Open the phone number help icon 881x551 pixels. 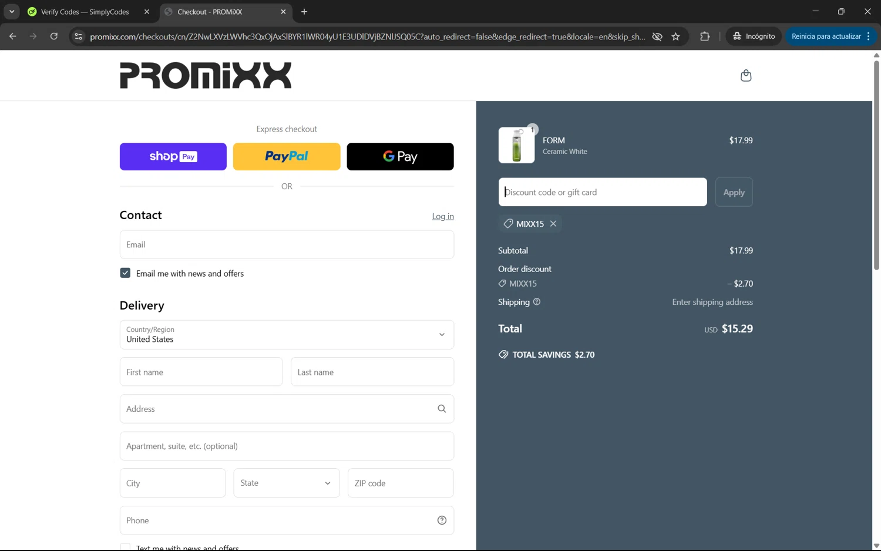click(442, 520)
